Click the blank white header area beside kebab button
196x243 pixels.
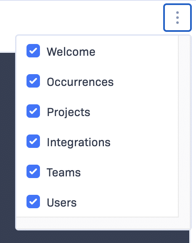[x=81, y=18]
